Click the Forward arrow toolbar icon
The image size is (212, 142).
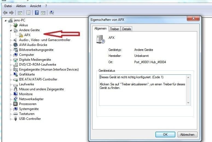[11, 13]
